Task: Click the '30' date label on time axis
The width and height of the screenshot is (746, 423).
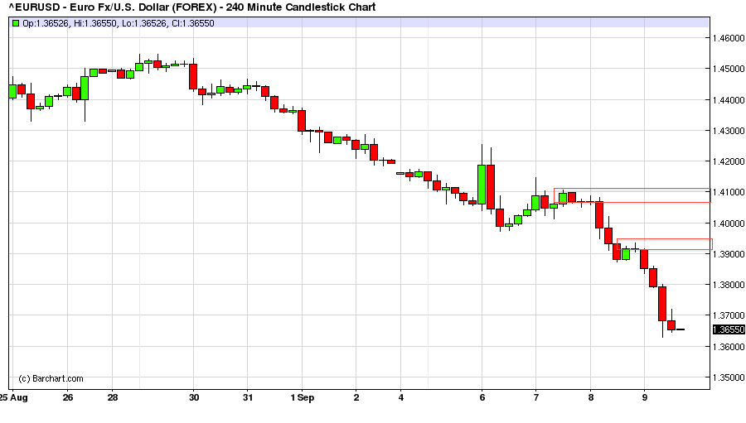Action: click(x=194, y=398)
